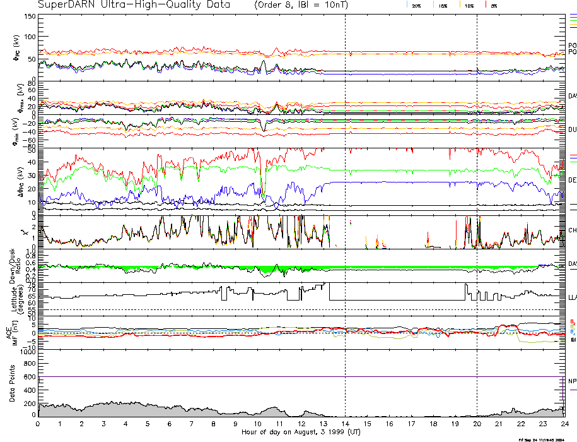Click the dashed vertical line at hour 14
577x442 pixels.
point(345,189)
